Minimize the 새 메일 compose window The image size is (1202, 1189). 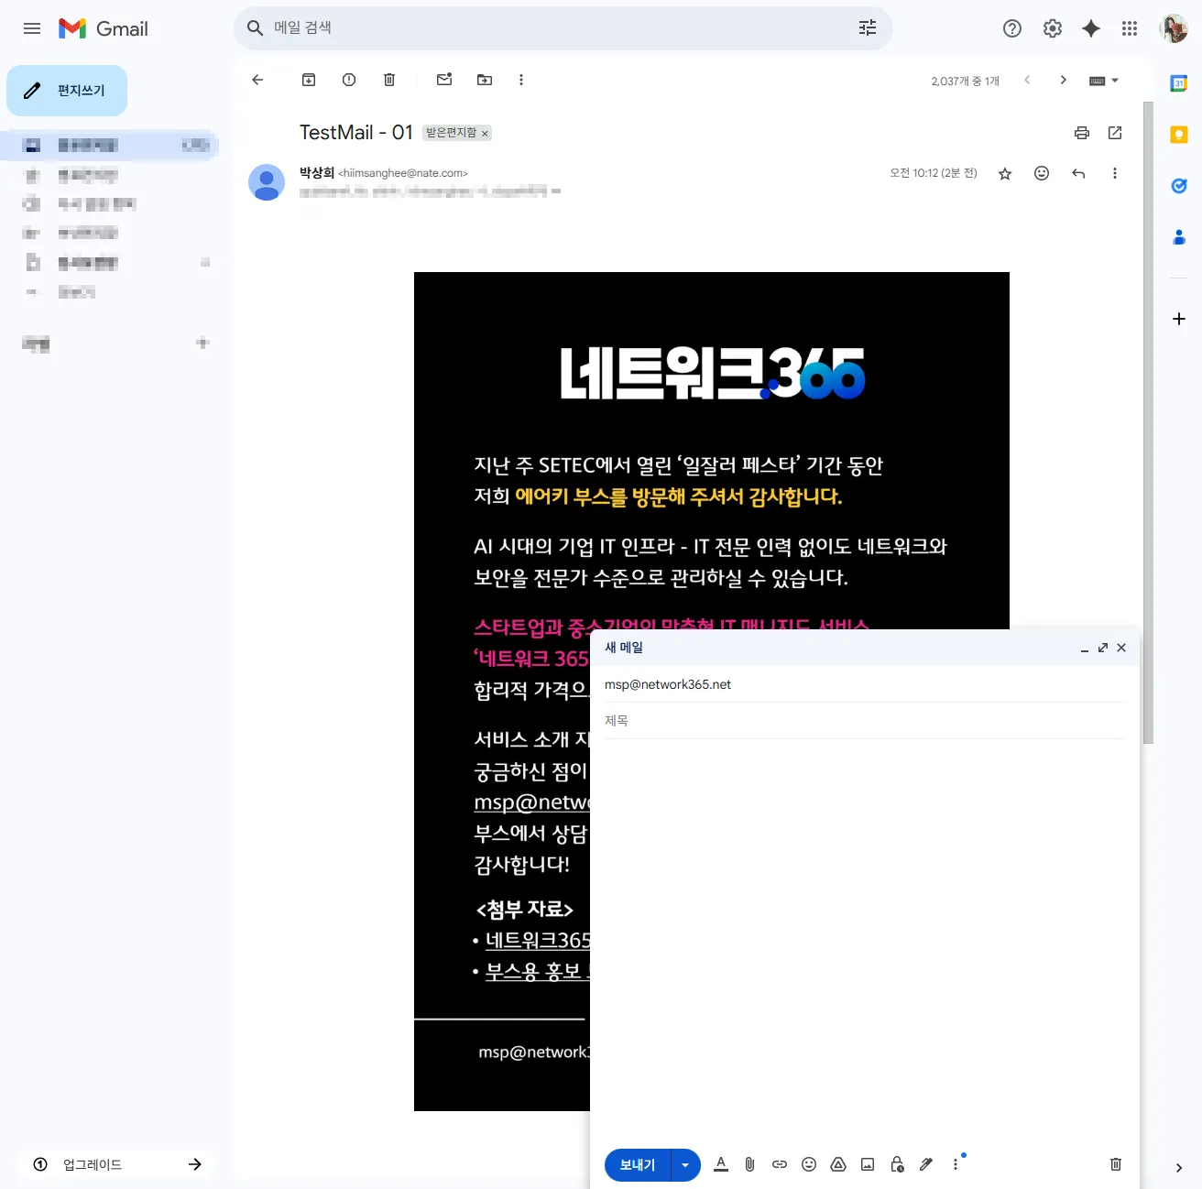click(1085, 649)
